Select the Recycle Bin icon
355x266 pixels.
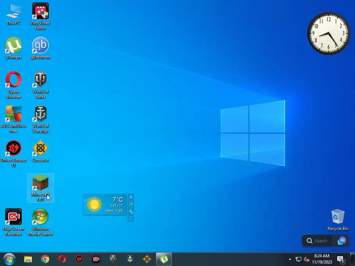click(x=338, y=220)
